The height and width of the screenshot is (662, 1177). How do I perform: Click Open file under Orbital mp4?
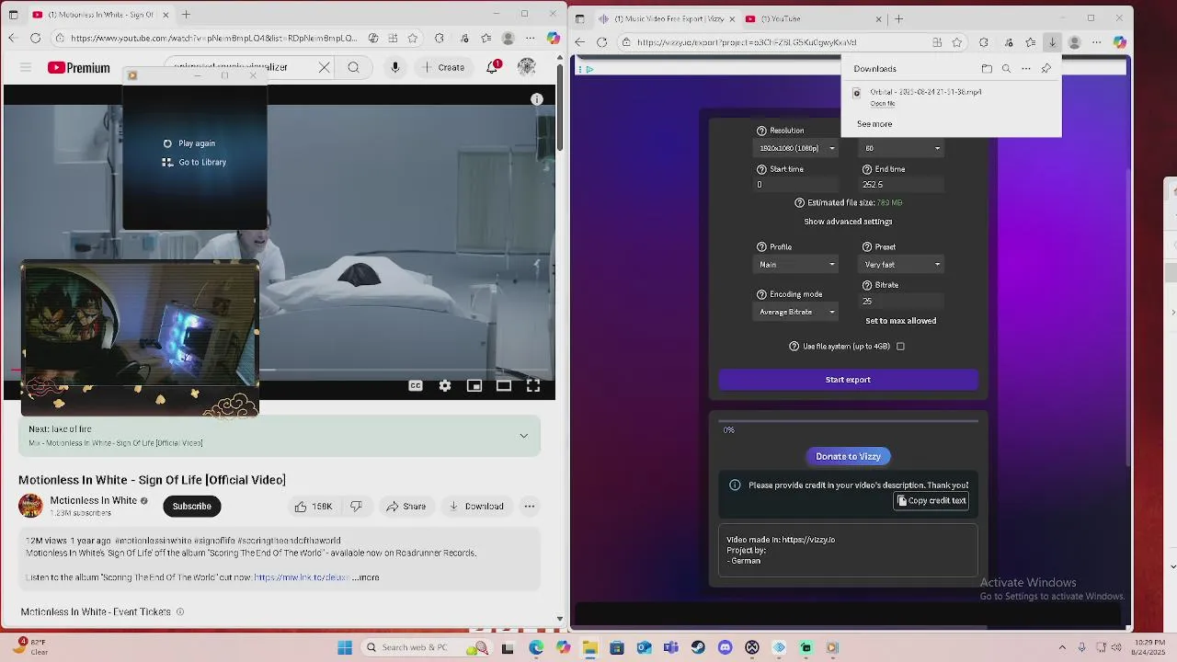pos(883,103)
